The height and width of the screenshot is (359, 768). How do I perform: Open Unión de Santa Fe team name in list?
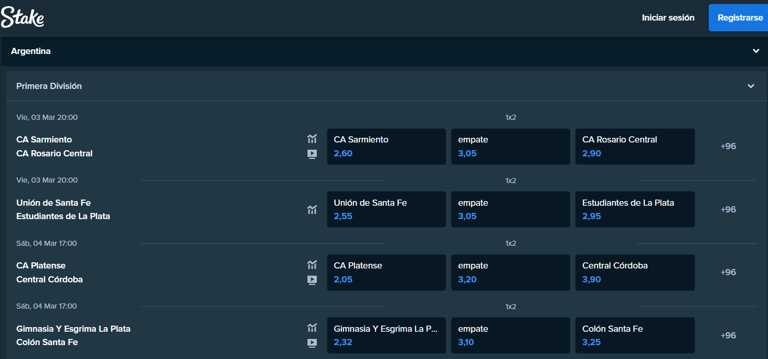click(54, 203)
